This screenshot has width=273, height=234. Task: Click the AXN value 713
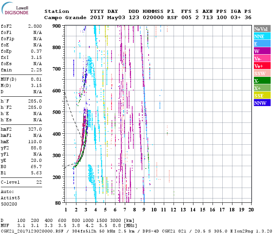pyautogui.click(x=207, y=18)
